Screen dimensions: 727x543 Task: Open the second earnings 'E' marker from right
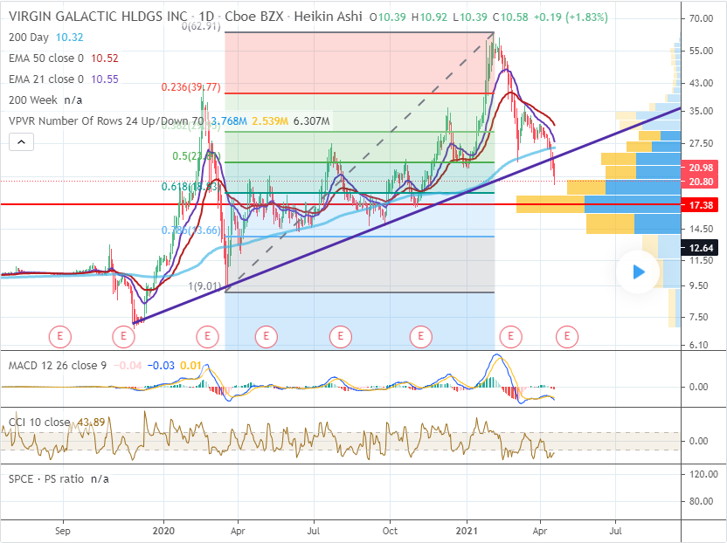click(x=510, y=335)
